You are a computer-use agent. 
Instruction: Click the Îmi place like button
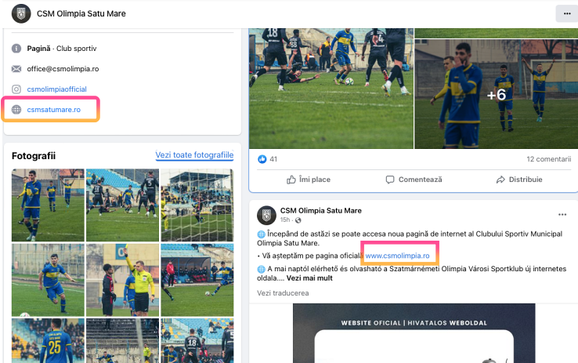309,180
